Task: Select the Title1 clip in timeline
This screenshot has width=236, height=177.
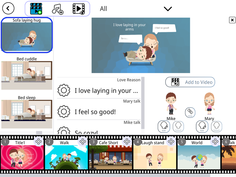Action: point(22,155)
